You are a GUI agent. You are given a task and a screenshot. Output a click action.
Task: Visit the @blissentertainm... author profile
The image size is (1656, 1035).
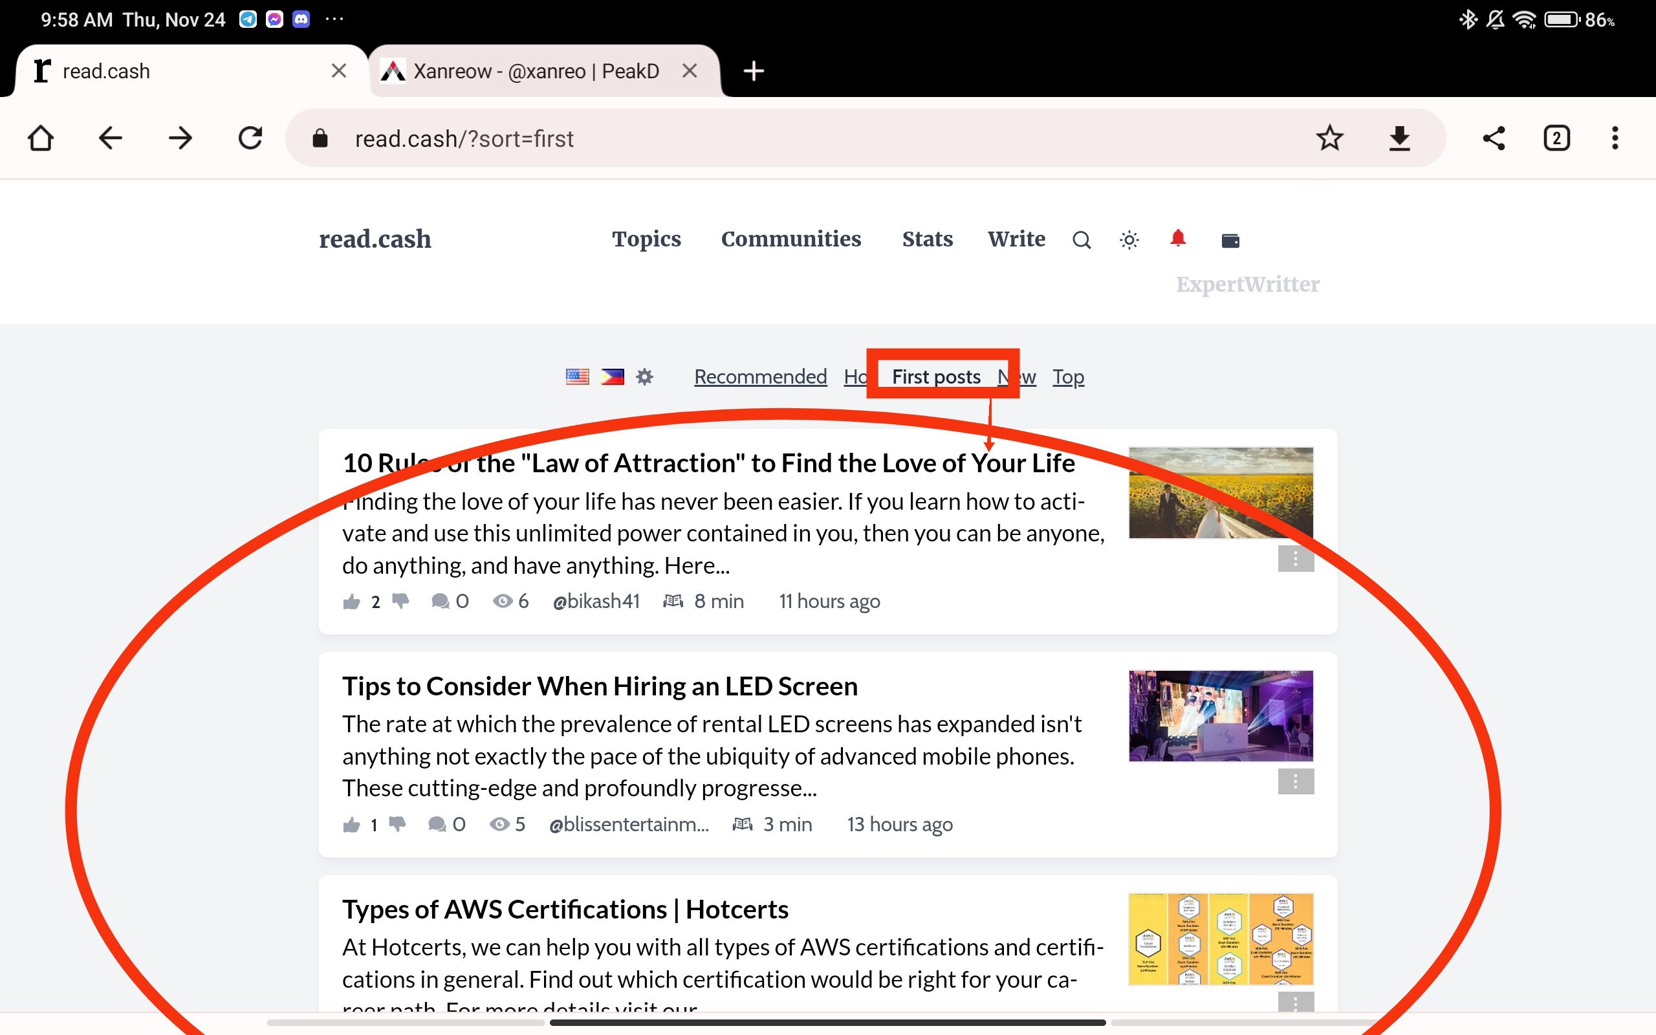pyautogui.click(x=628, y=824)
